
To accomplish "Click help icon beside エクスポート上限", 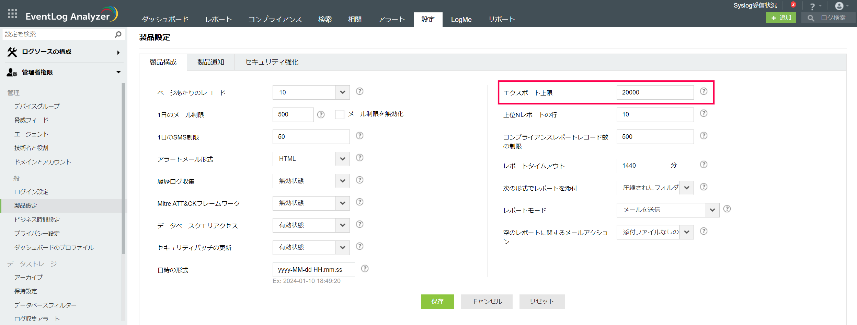I will coord(704,91).
